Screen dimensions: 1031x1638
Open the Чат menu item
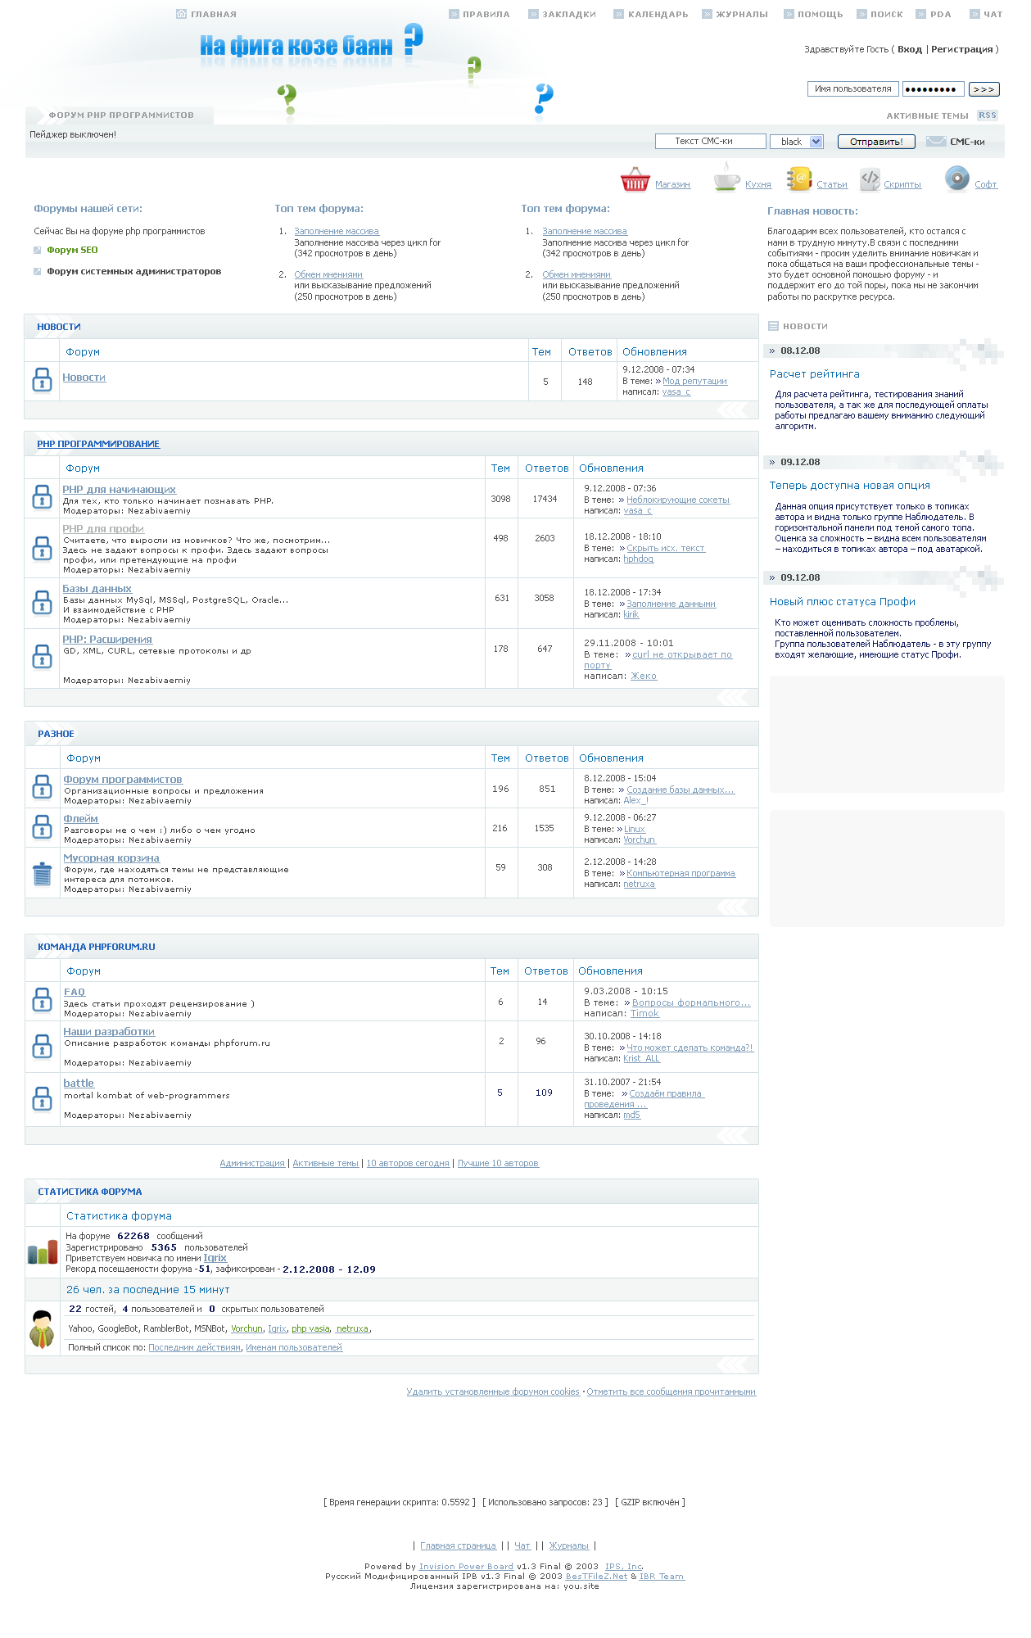(x=993, y=14)
